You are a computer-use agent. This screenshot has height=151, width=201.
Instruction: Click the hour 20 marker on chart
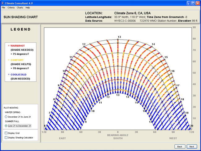tap(191, 126)
